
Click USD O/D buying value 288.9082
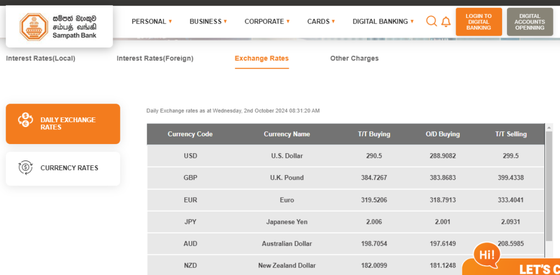tap(442, 156)
